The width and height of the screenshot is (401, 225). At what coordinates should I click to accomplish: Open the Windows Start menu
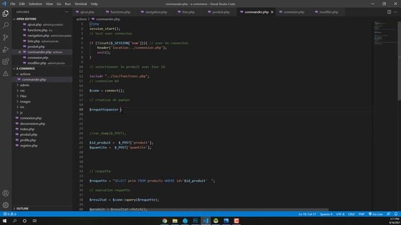coord(4,221)
